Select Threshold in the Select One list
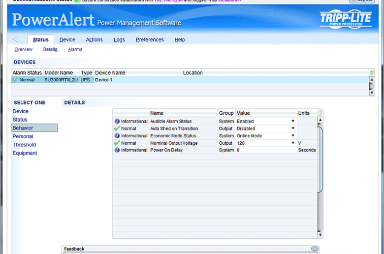The image size is (384, 254). tap(24, 145)
